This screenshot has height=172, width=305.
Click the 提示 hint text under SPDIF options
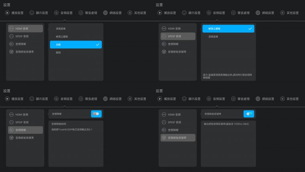coord(228,76)
